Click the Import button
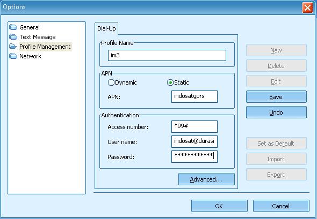317x219 pixels. [x=276, y=158]
